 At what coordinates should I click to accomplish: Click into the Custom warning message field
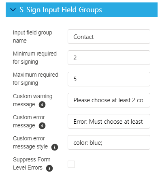(x=109, y=100)
